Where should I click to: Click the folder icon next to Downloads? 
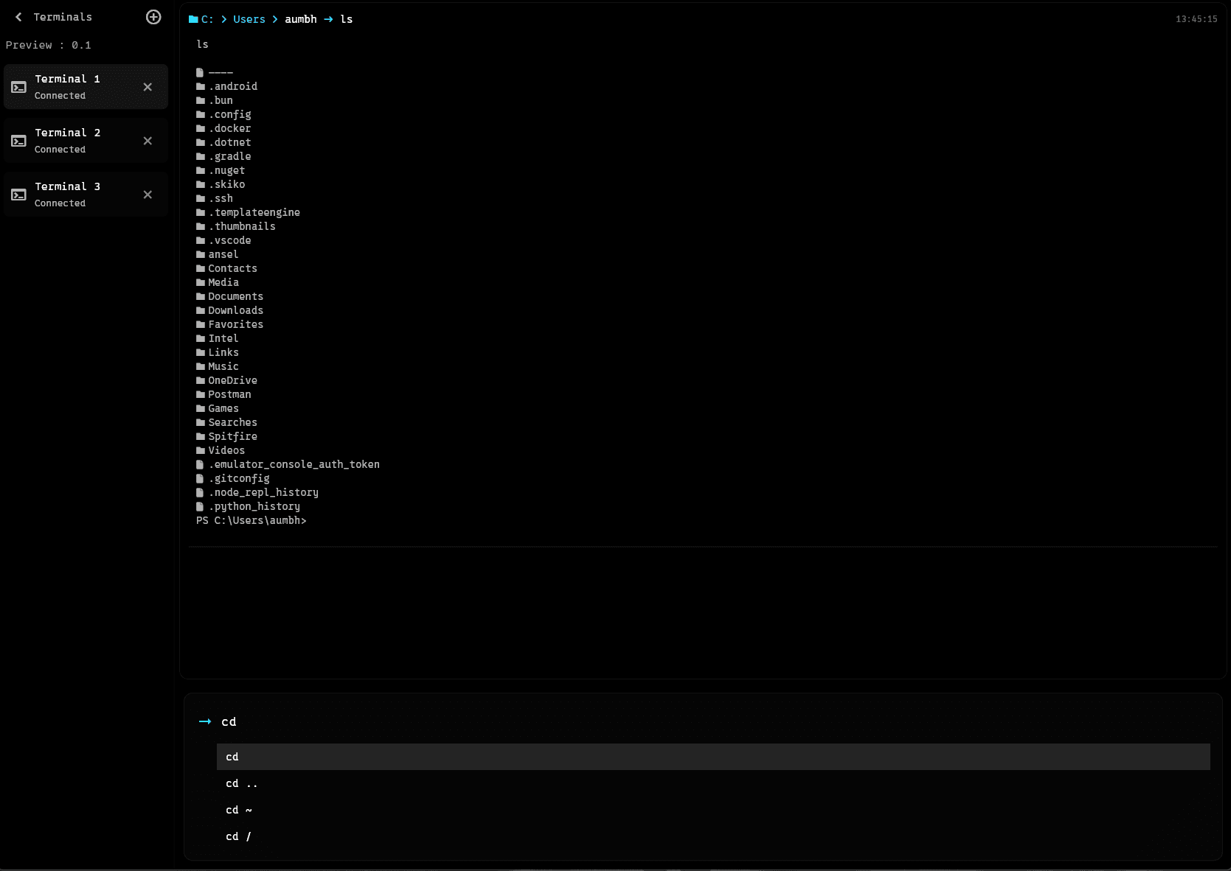pos(200,310)
